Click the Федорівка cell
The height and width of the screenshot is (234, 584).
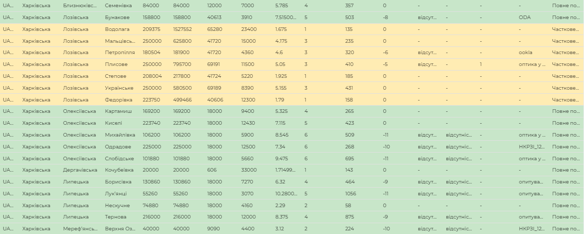[x=118, y=100]
